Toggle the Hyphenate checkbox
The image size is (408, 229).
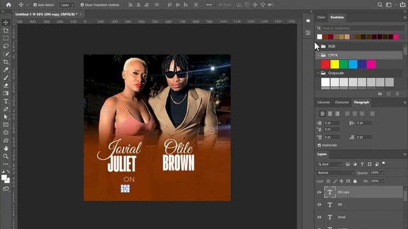tap(319, 146)
